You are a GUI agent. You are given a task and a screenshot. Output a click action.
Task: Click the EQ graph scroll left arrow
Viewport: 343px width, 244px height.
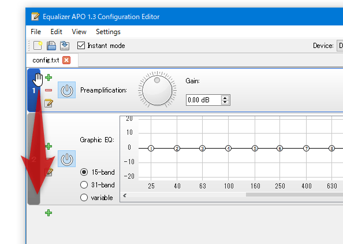tap(125, 195)
